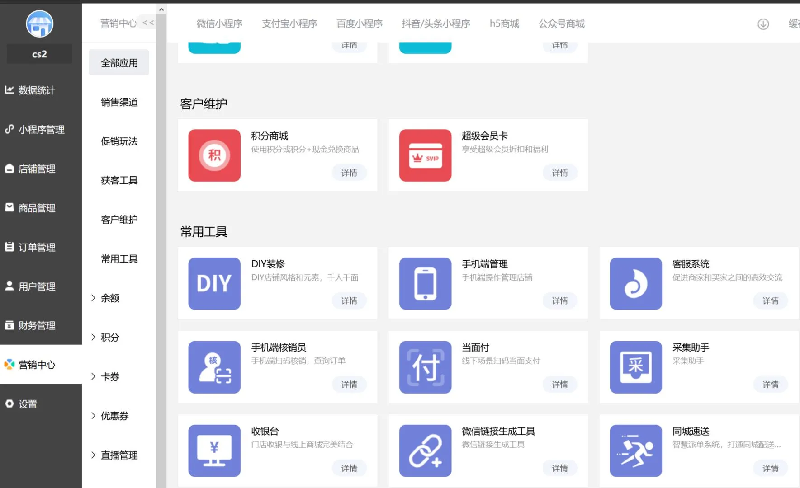Select 全部应用 in the submenu
Screen dimensions: 800x488
click(119, 63)
